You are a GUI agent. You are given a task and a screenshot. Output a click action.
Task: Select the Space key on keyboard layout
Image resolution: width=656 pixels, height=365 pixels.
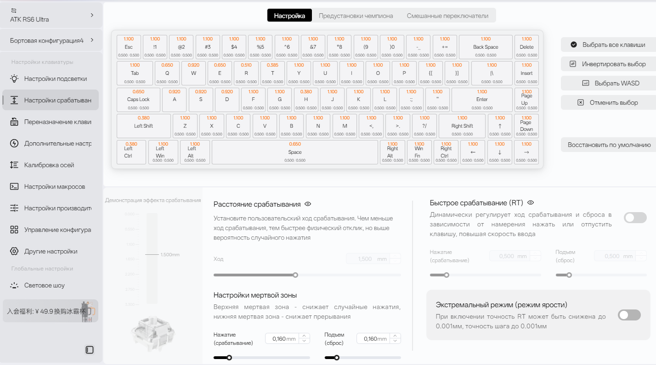click(x=294, y=152)
